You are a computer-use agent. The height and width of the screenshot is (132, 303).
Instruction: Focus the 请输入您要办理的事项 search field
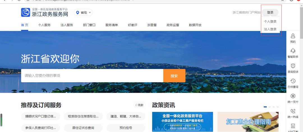[x=92, y=76]
